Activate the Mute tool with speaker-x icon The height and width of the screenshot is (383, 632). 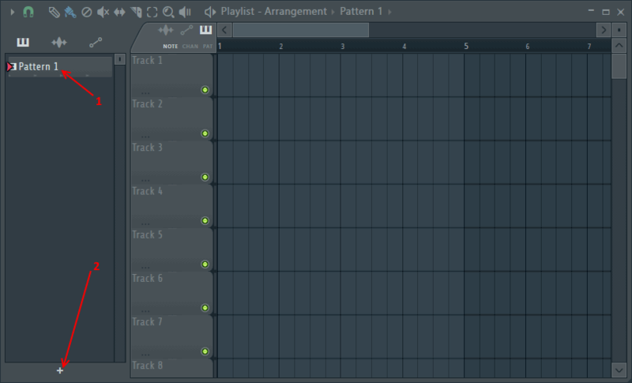pos(103,12)
